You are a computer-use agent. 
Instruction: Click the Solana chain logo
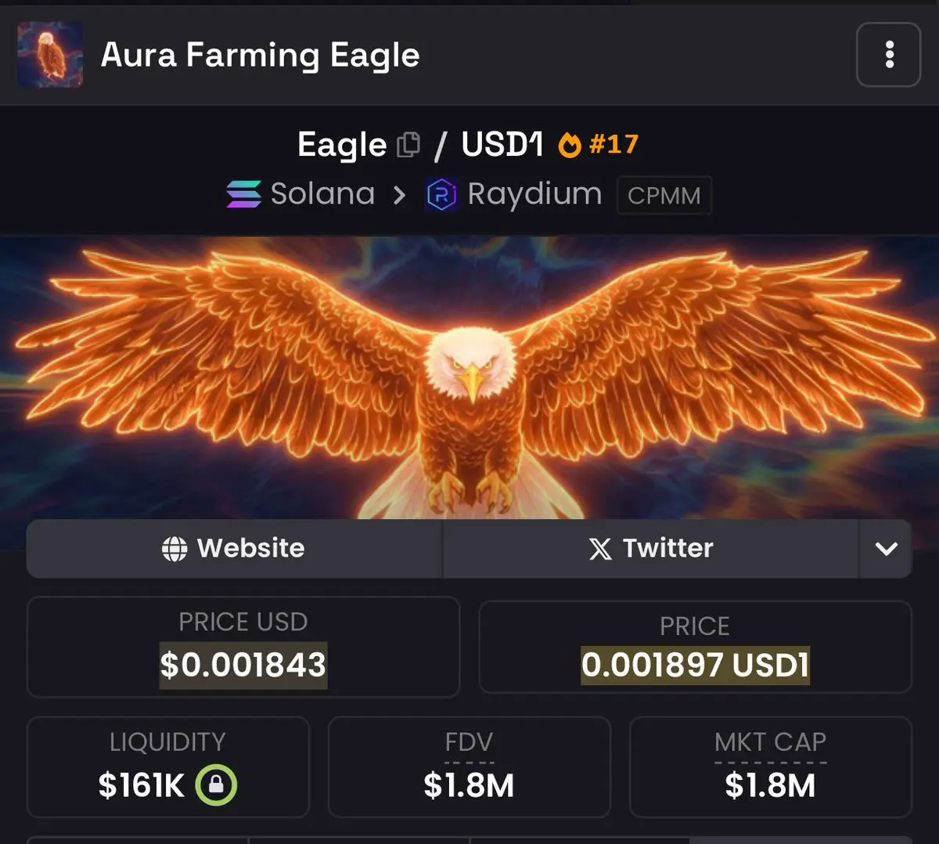pyautogui.click(x=244, y=194)
